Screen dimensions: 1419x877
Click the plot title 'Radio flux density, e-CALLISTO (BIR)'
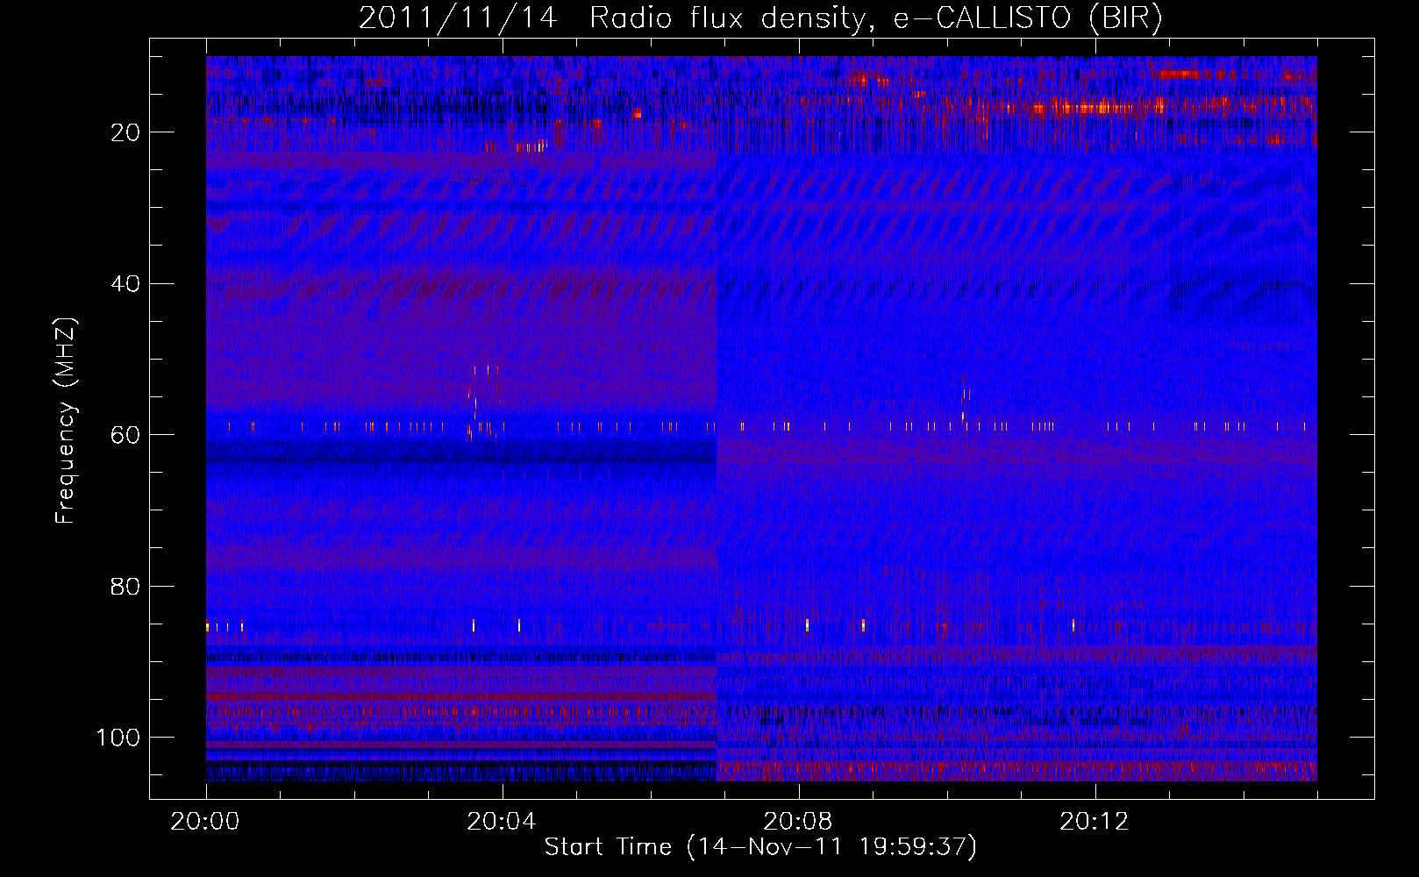(876, 18)
